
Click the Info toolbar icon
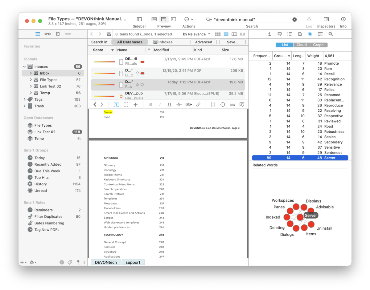pos(343,19)
